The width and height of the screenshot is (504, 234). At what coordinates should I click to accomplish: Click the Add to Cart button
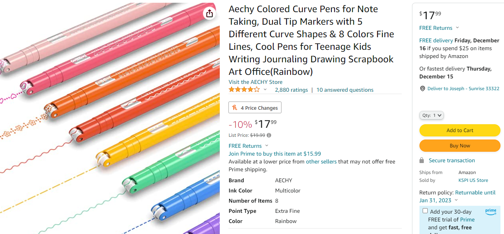click(460, 130)
